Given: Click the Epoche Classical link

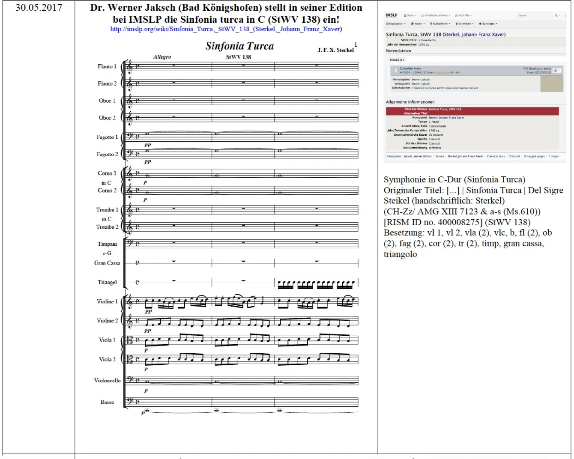Looking at the screenshot, I should (x=434, y=139).
